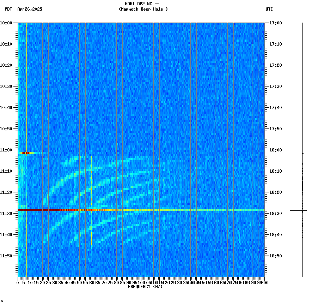Click the bright vertical line near 7 Hz

coord(25,106)
